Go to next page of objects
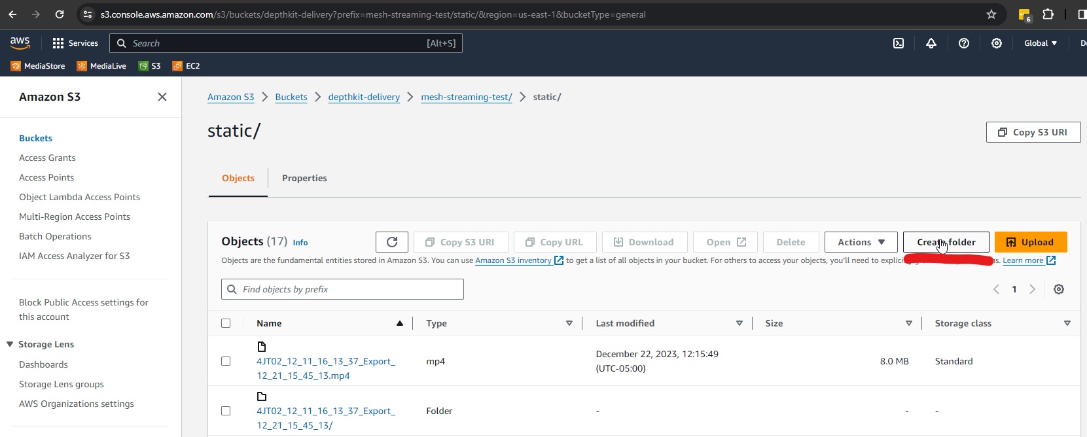 pyautogui.click(x=1033, y=289)
